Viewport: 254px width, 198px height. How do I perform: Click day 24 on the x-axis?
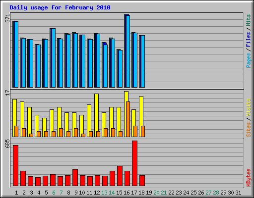187,193
